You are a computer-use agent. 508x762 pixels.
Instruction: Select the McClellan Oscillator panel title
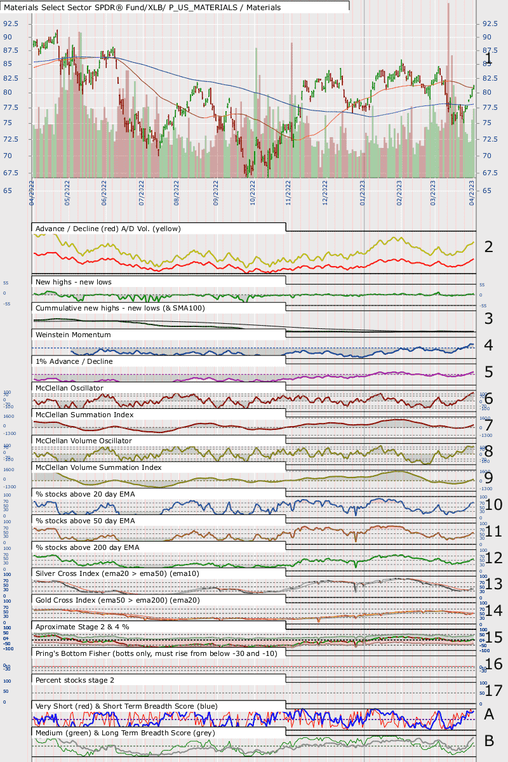tap(69, 387)
